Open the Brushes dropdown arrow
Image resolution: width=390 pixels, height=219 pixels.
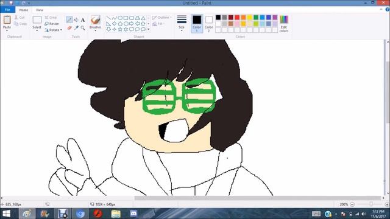click(x=95, y=30)
